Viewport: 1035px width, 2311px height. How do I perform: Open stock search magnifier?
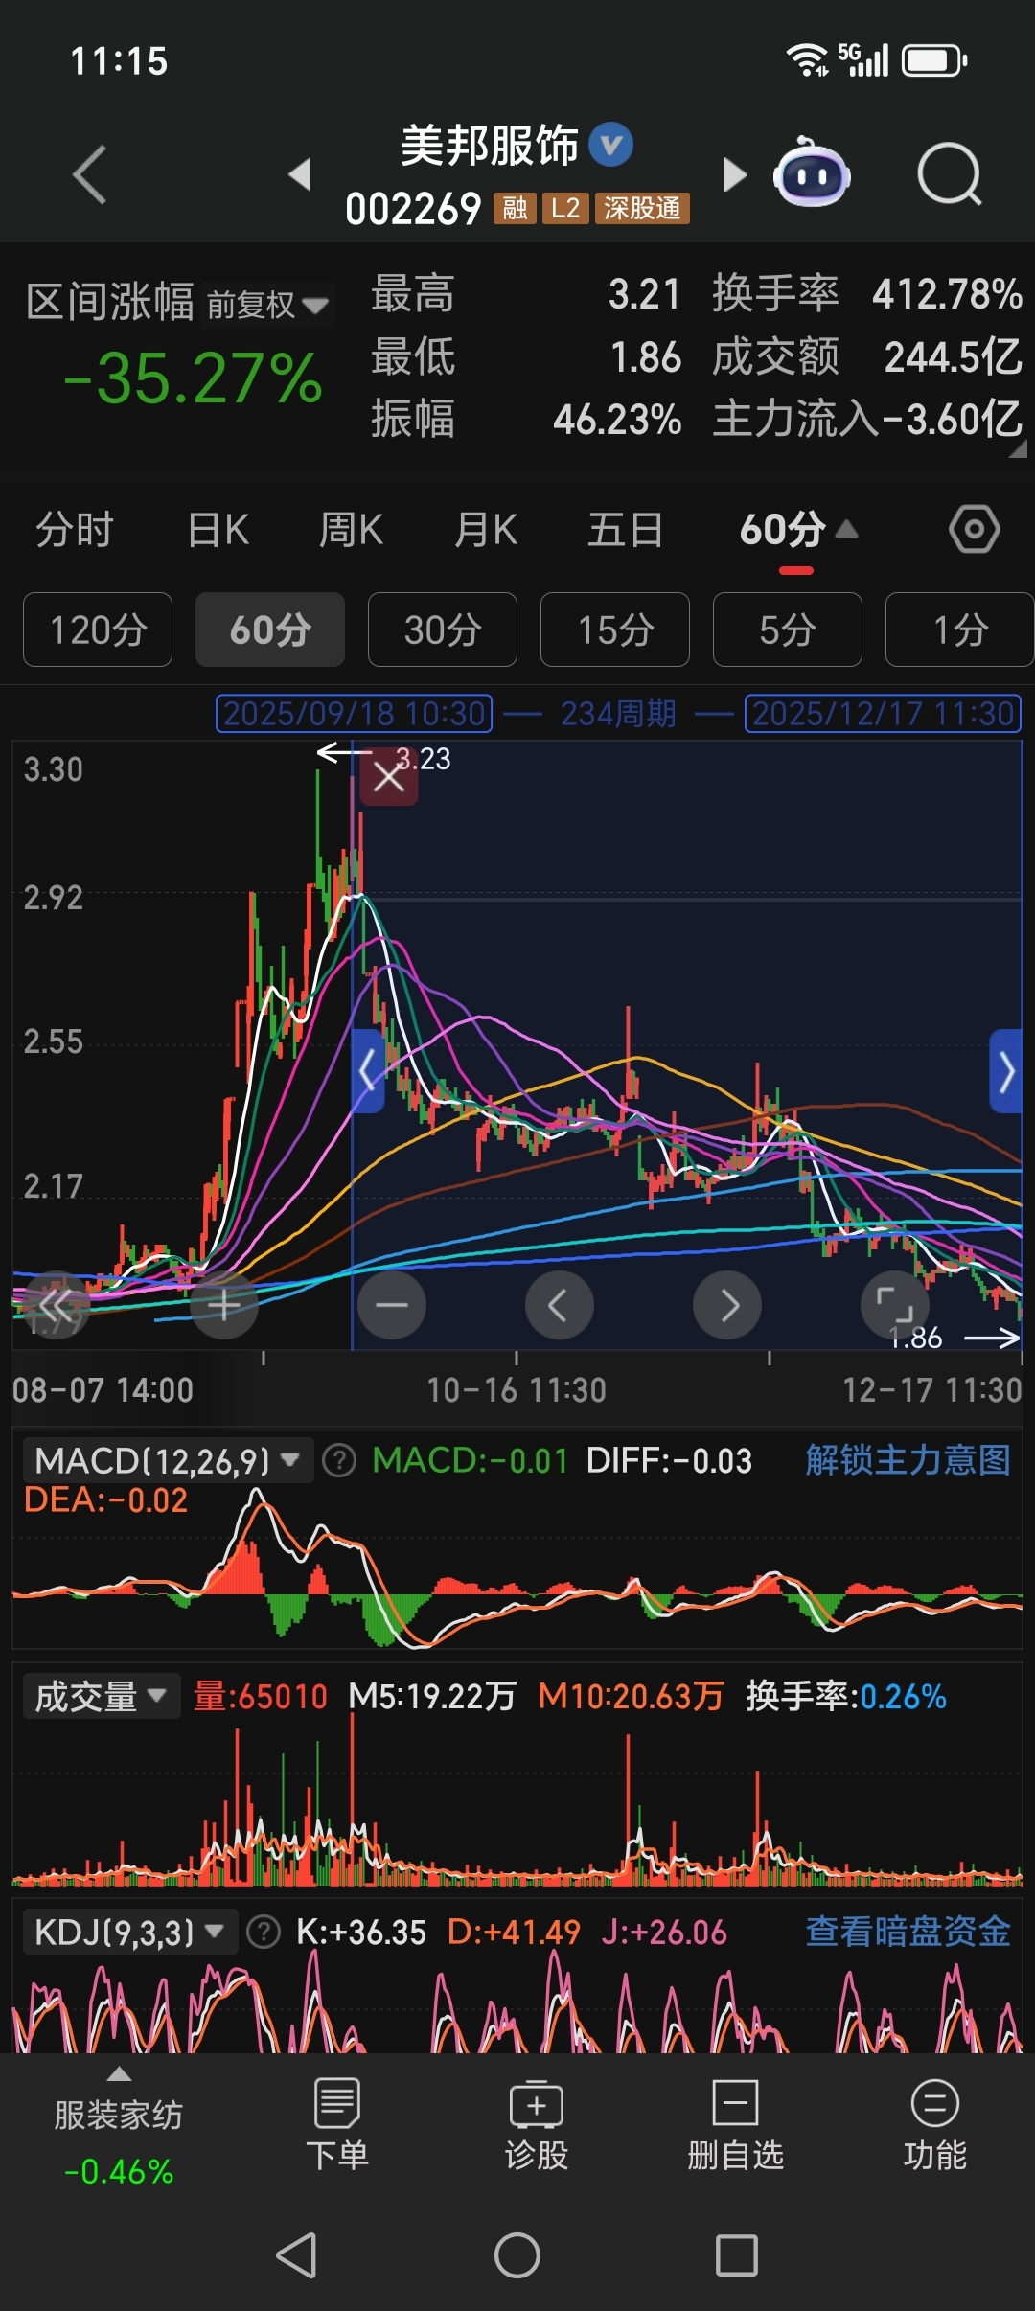coord(949,174)
